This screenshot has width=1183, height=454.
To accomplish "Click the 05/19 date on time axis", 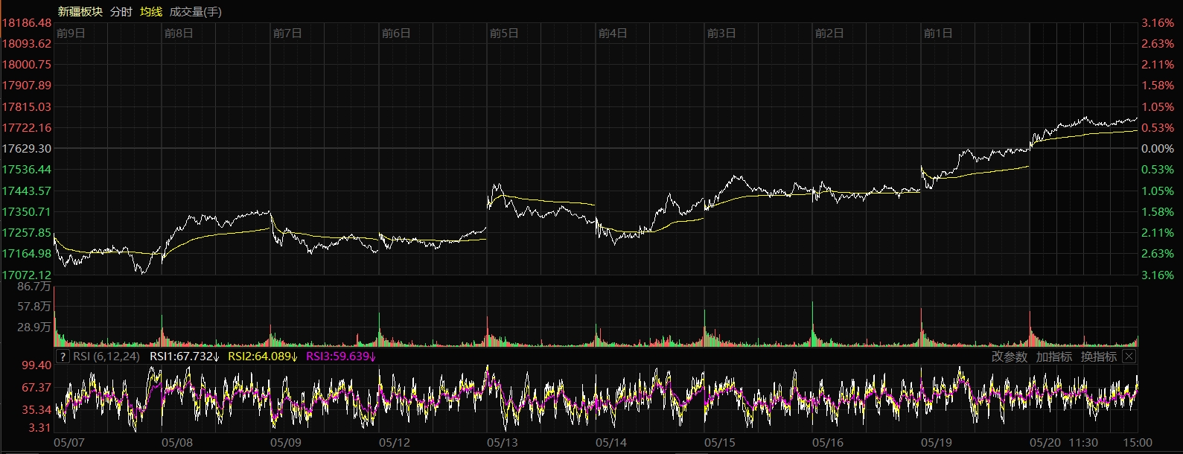I will pos(937,443).
